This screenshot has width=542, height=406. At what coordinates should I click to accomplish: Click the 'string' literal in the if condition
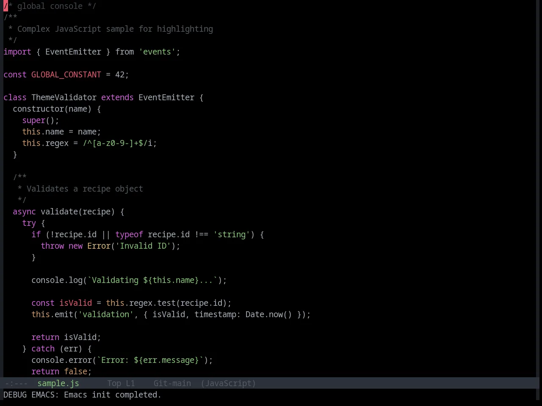[232, 234]
